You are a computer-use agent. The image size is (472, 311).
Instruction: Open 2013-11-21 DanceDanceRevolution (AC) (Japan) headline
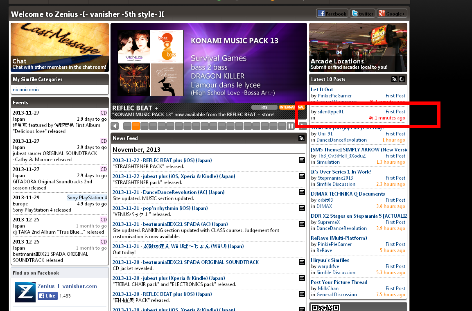(x=168, y=192)
